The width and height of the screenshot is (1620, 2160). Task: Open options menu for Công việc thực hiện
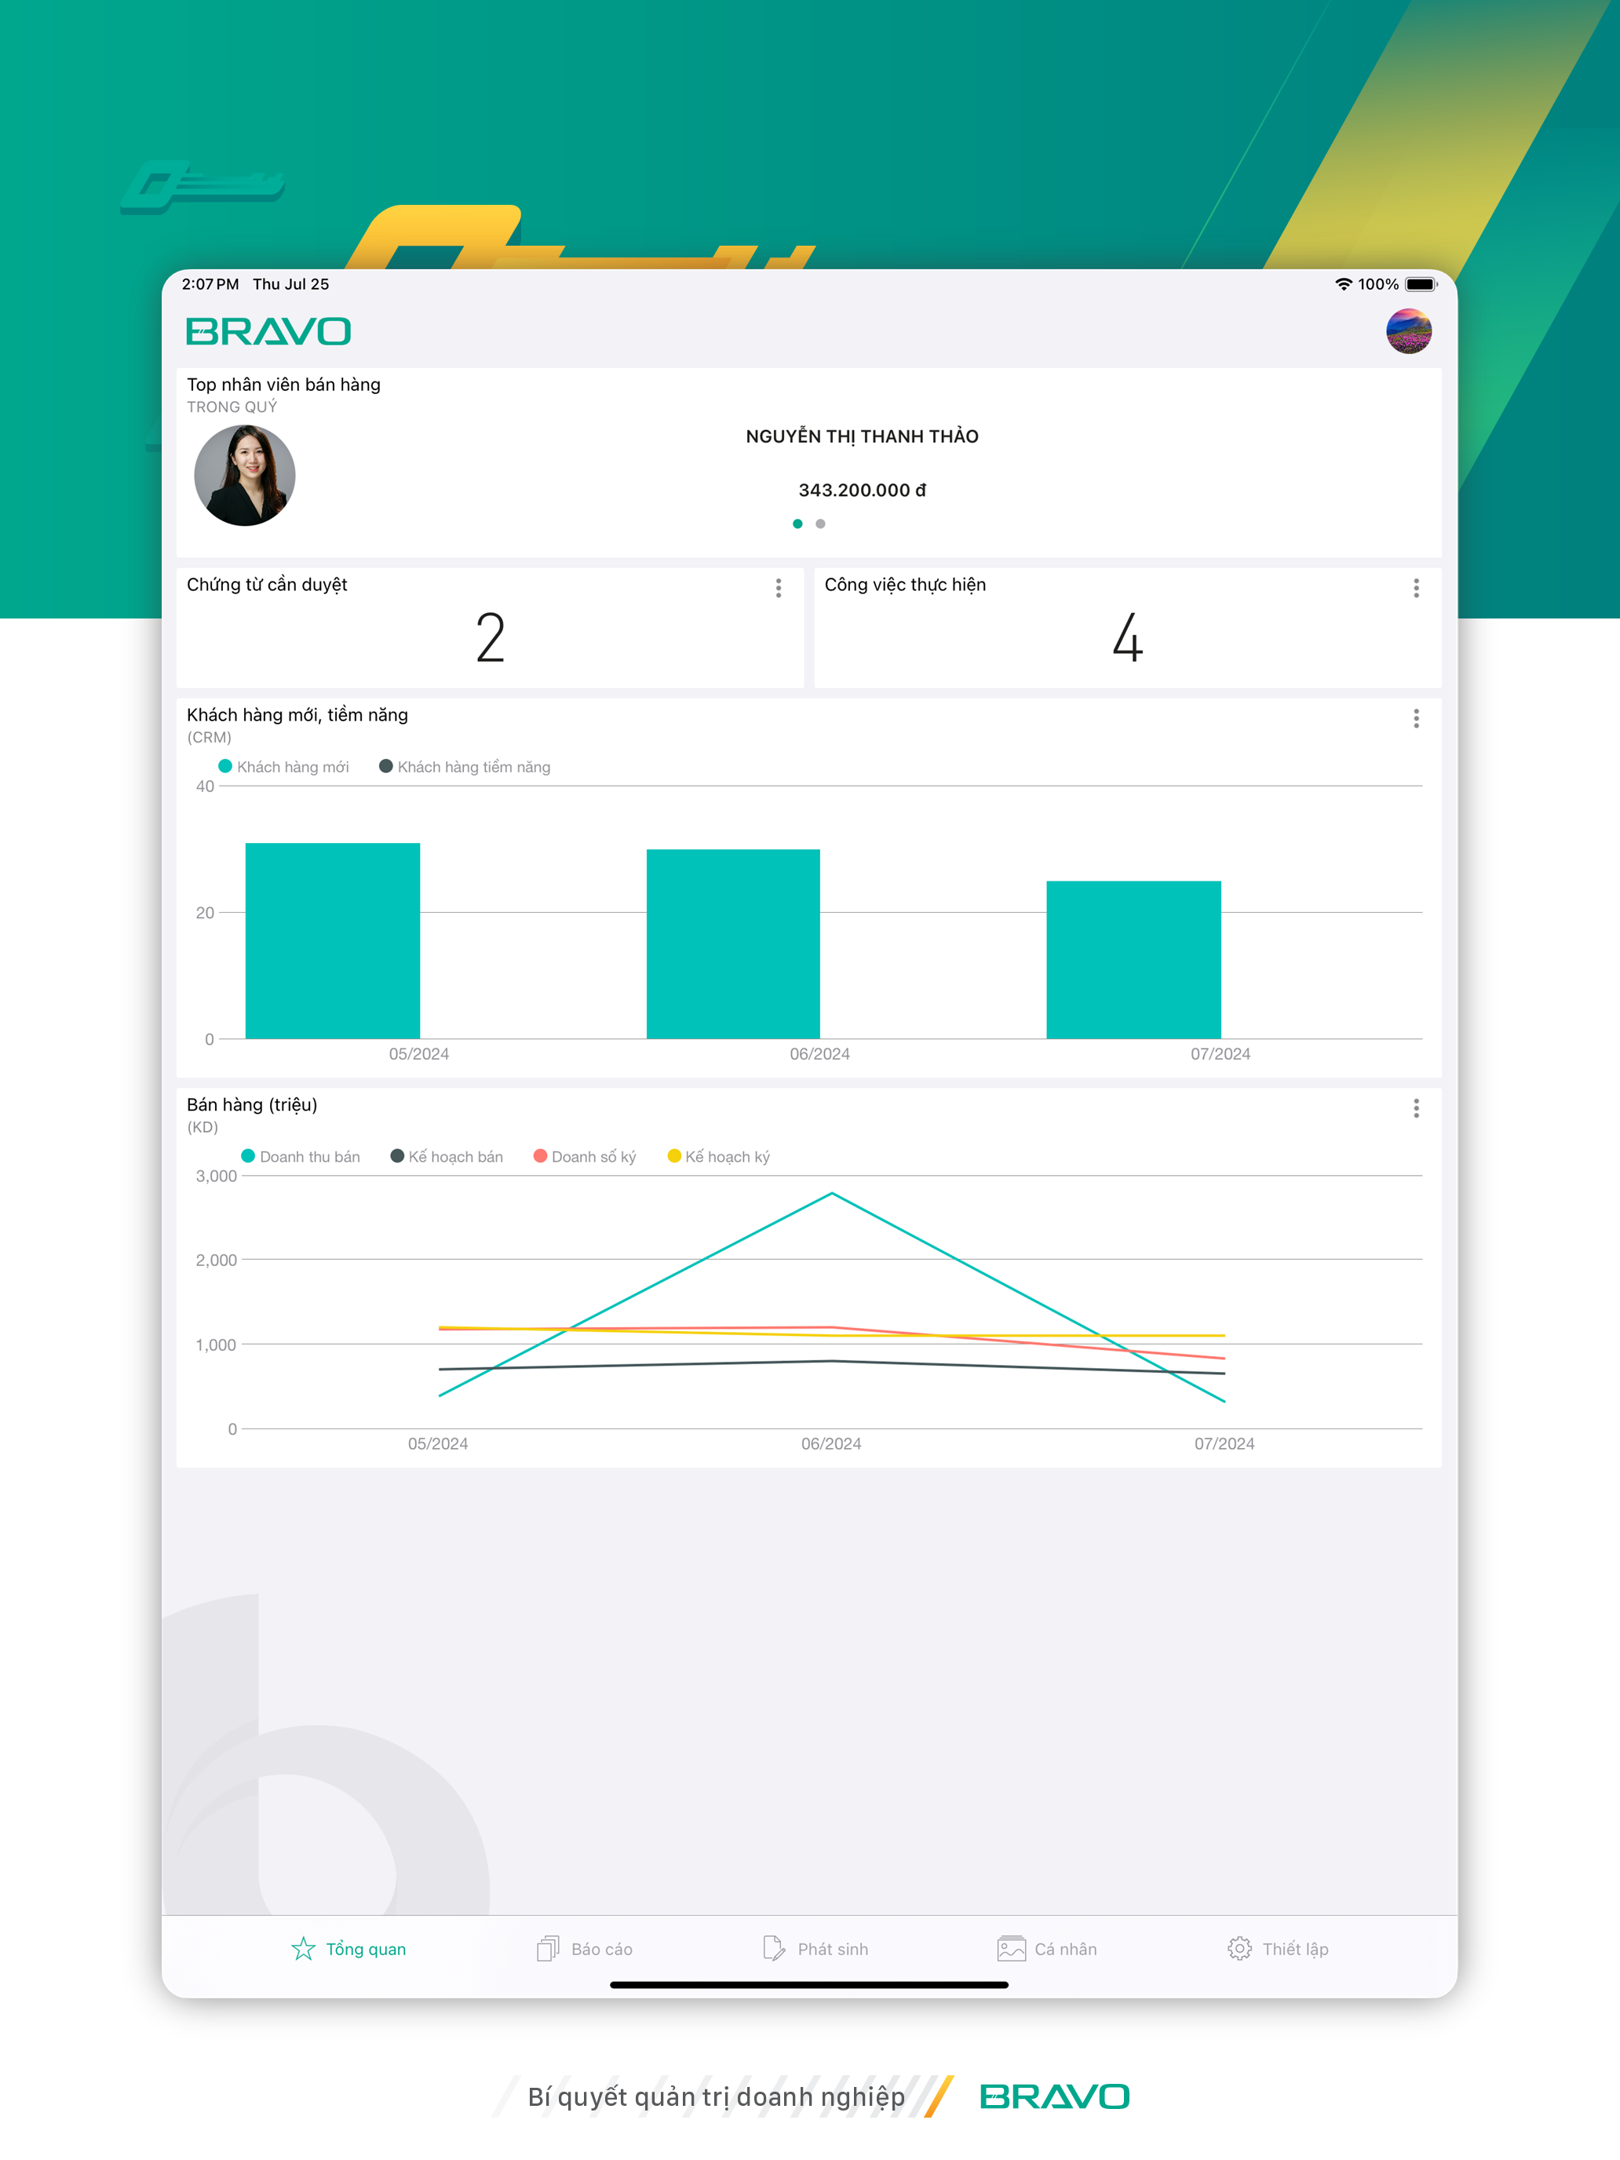pos(1416,588)
